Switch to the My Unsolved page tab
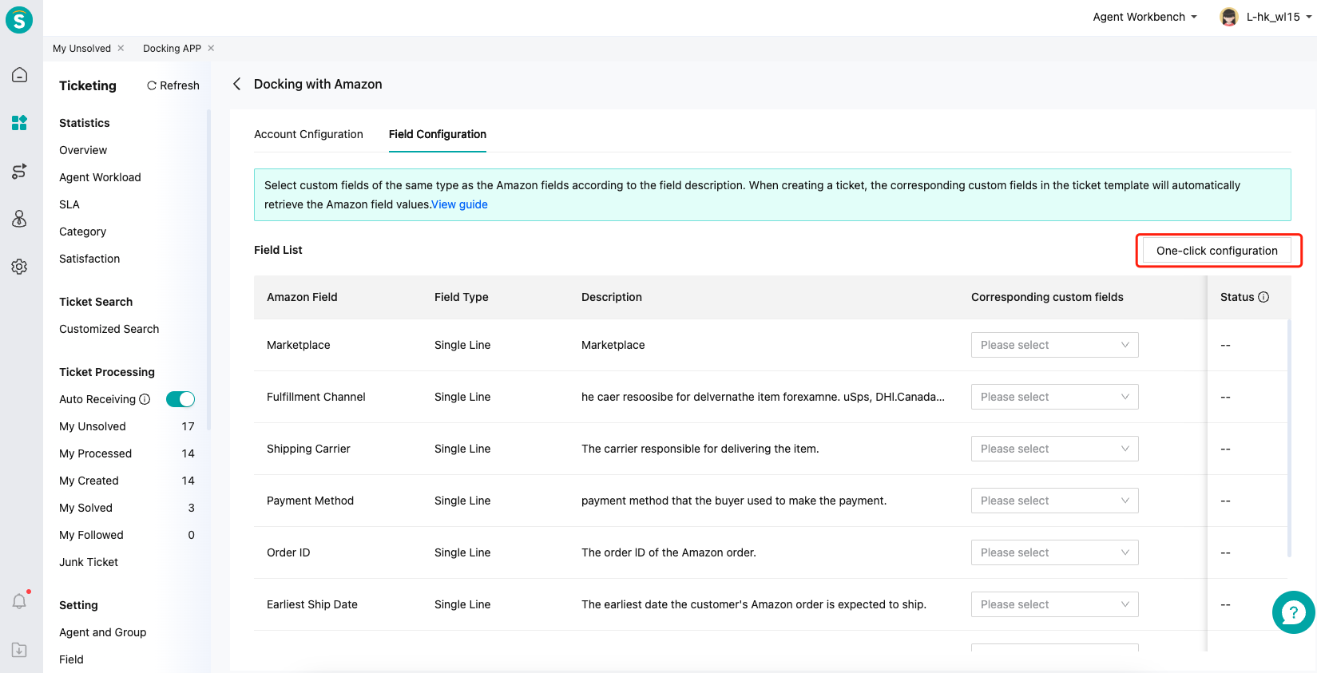 point(81,48)
